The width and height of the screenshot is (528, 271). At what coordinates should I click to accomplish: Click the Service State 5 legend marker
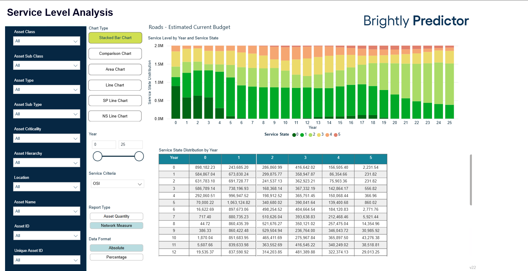pyautogui.click(x=336, y=135)
